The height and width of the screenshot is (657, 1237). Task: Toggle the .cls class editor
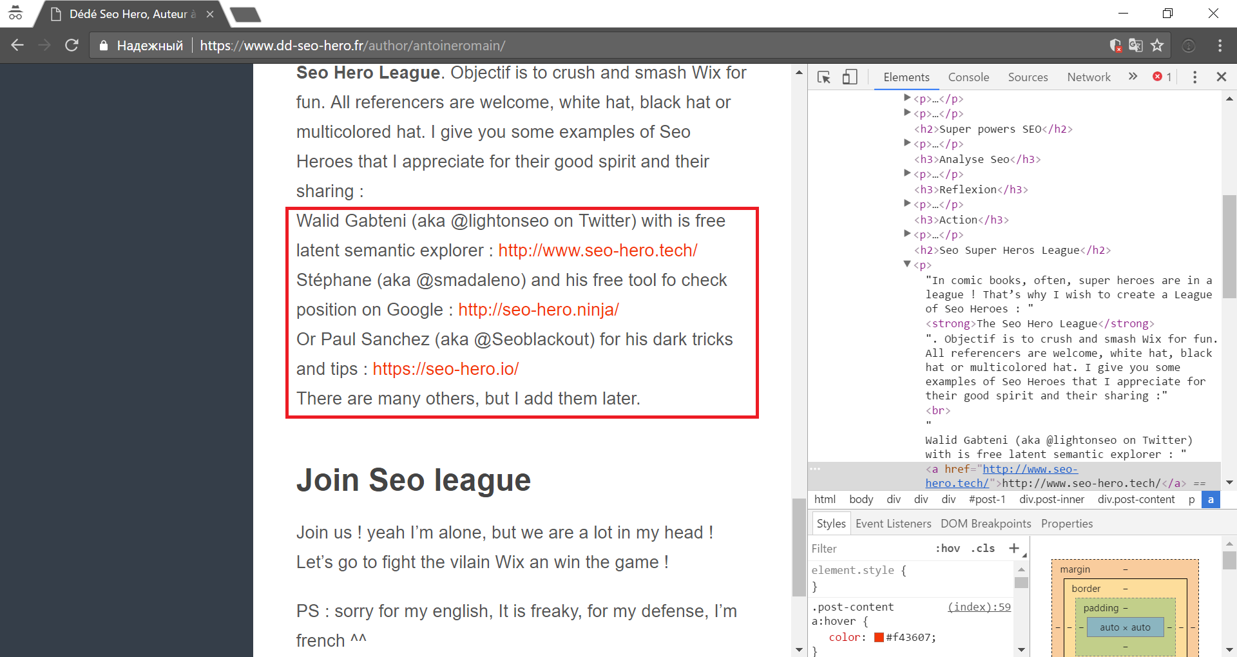tap(983, 548)
